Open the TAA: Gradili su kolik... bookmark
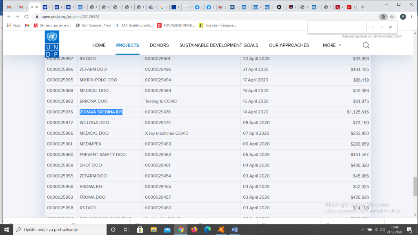The height and width of the screenshot is (235, 418). [x=134, y=25]
